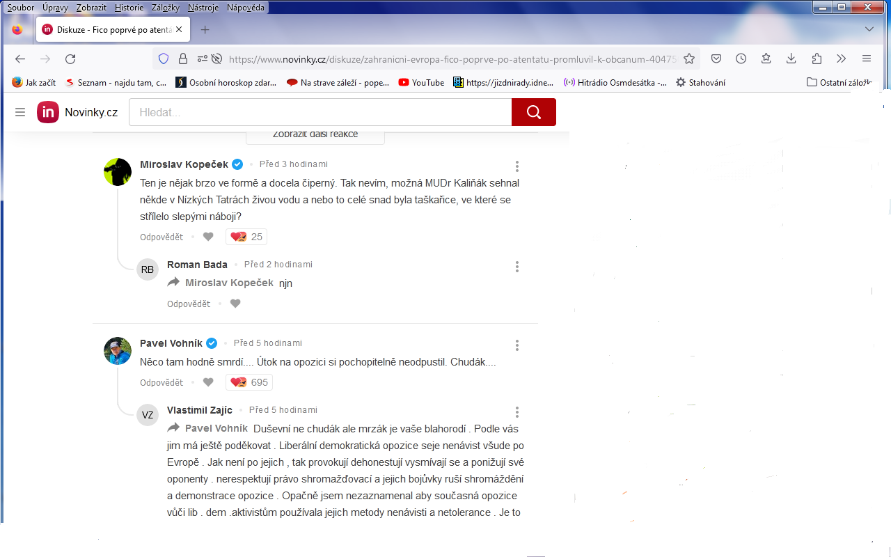Click the Novinky.cz logo

pos(77,112)
